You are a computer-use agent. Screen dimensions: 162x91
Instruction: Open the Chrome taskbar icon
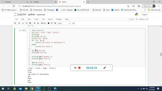click(32, 88)
